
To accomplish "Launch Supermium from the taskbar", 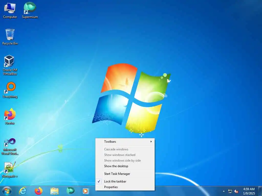I will [x=70, y=191].
